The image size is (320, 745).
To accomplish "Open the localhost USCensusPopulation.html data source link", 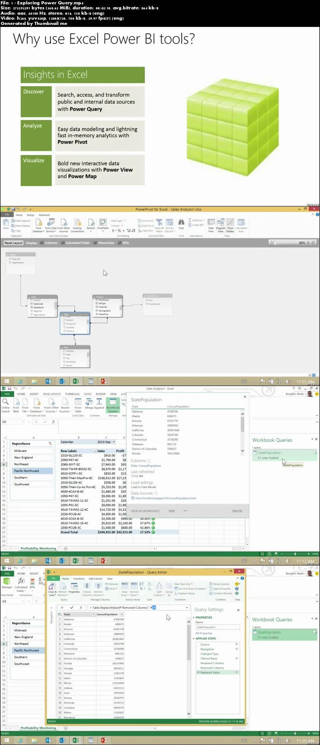I will [x=166, y=498].
